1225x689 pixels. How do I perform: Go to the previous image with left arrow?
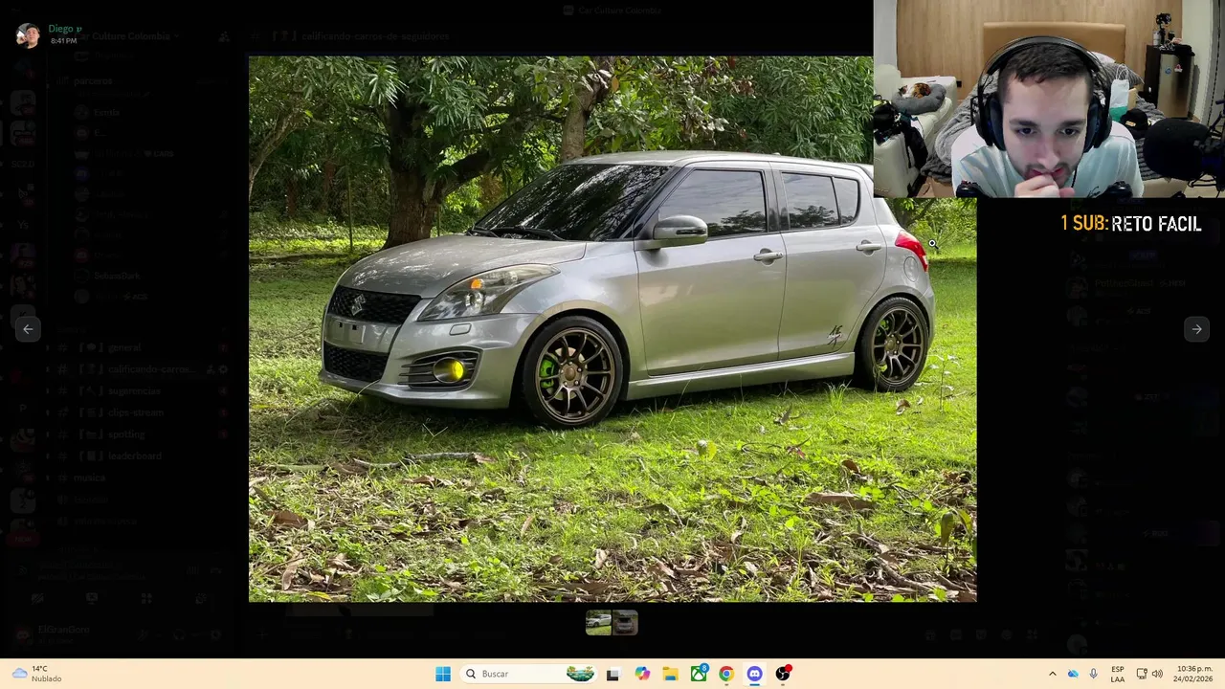pos(28,329)
